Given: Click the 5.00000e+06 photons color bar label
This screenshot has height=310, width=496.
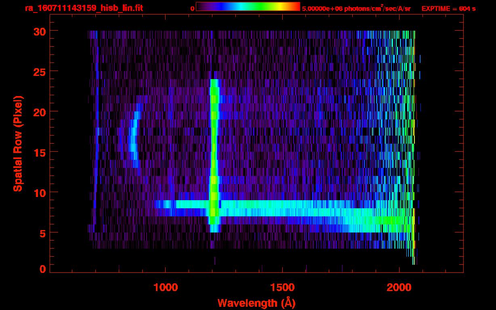Looking at the screenshot, I should (356, 8).
